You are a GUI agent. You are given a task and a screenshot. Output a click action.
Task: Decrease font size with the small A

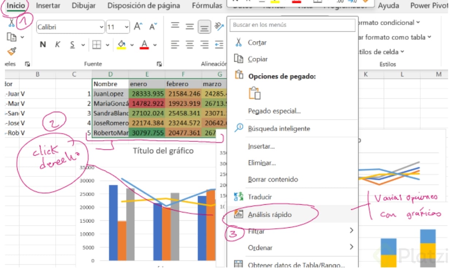point(153,27)
